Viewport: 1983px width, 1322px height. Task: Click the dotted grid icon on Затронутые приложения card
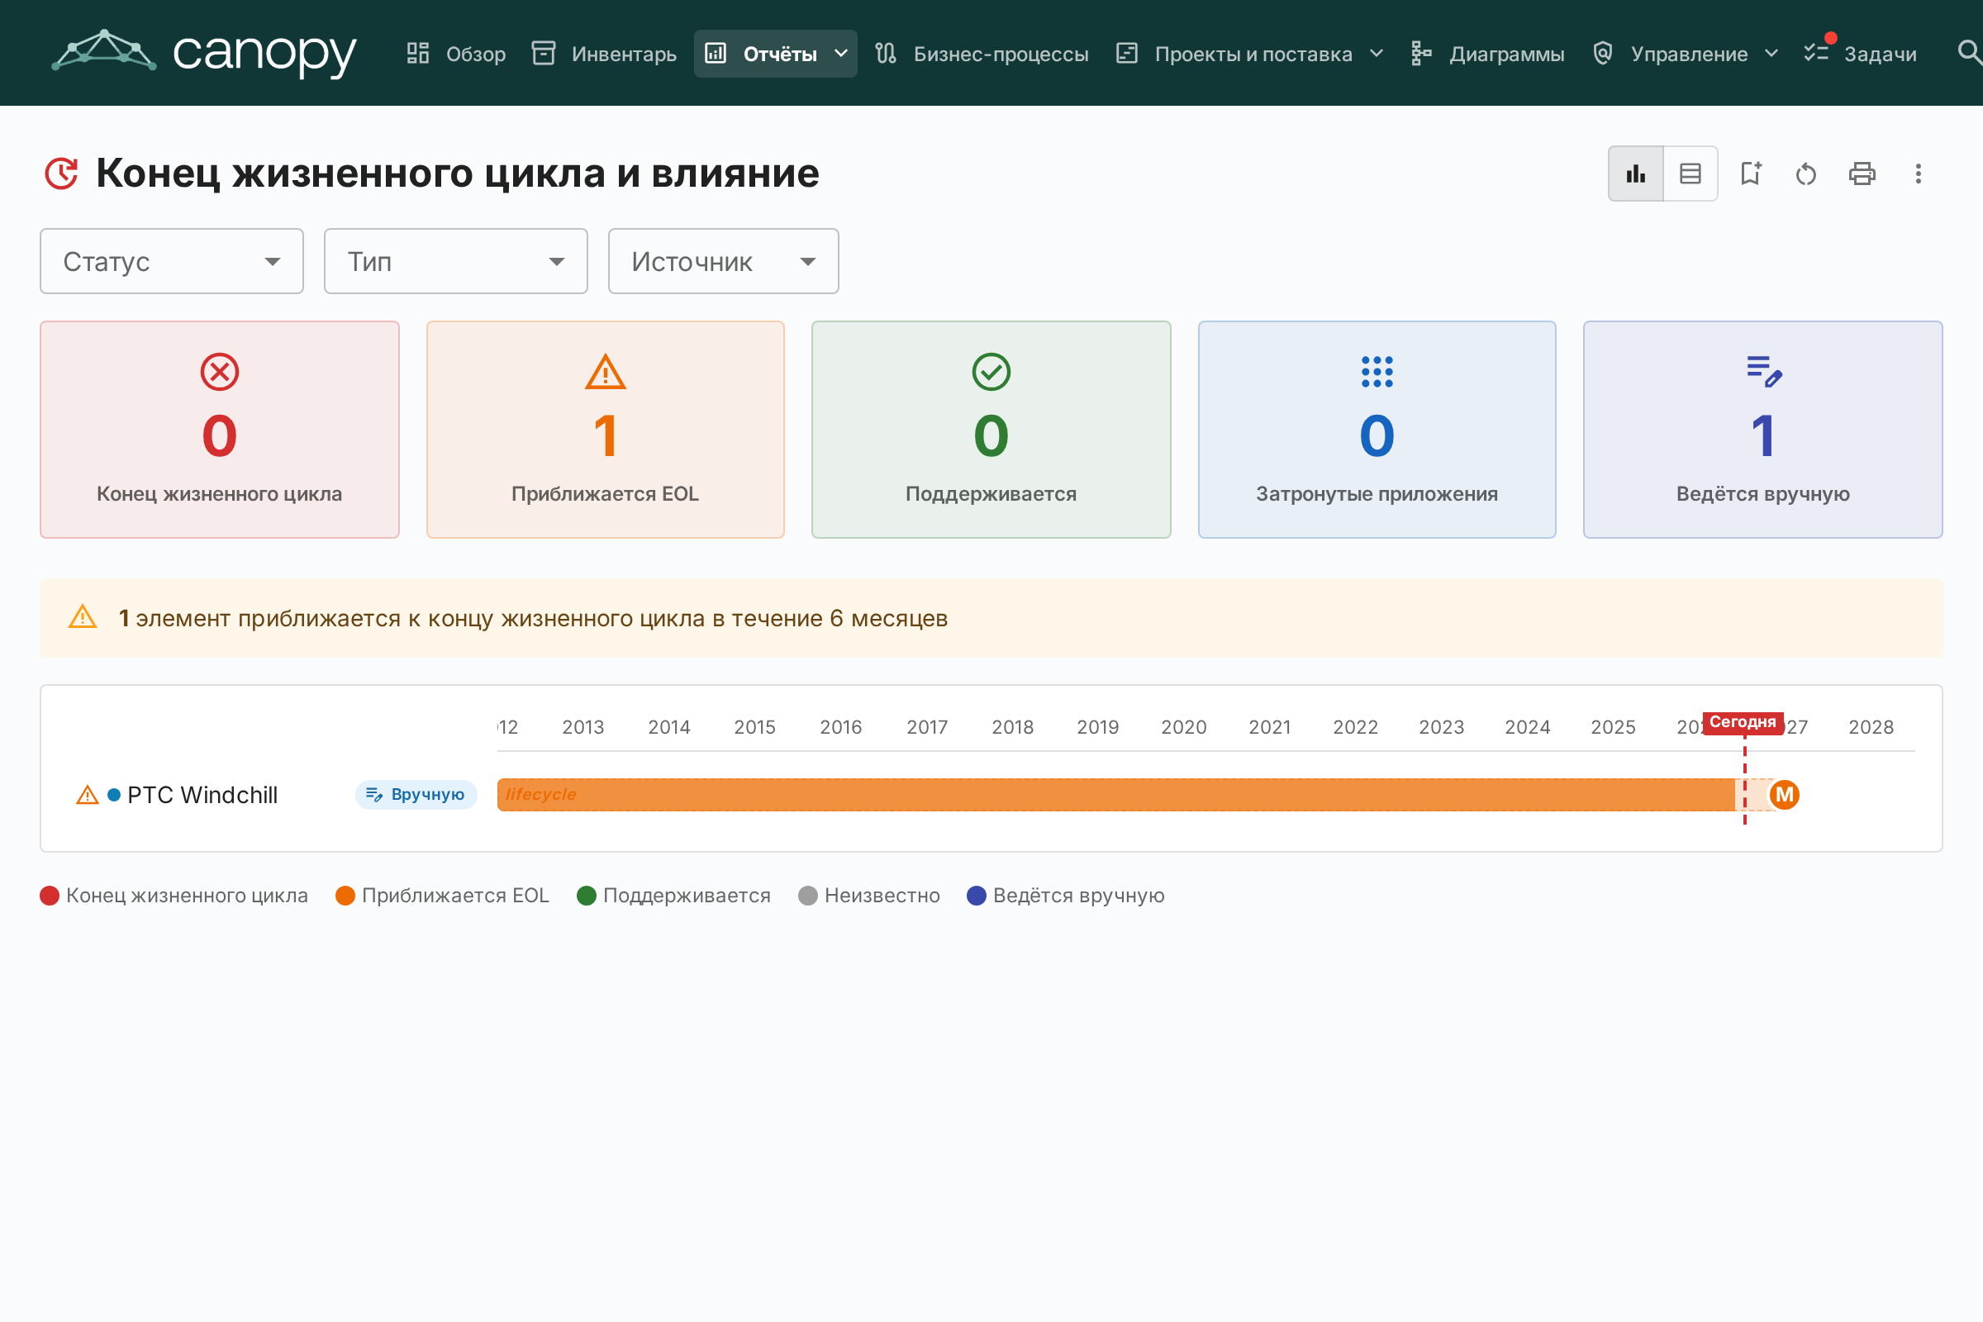pyautogui.click(x=1377, y=372)
